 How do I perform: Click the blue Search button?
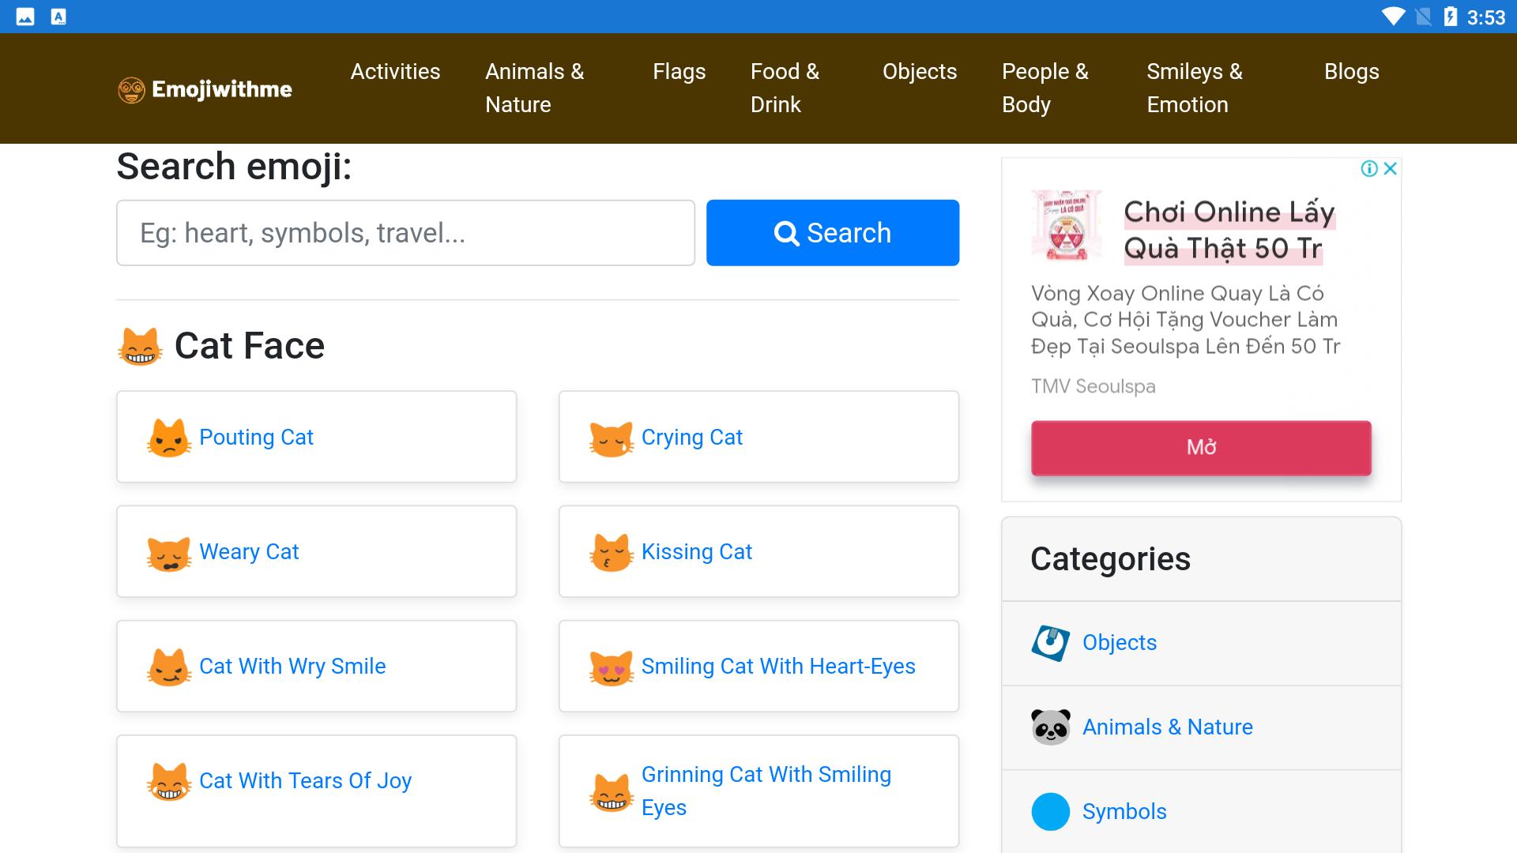tap(833, 233)
